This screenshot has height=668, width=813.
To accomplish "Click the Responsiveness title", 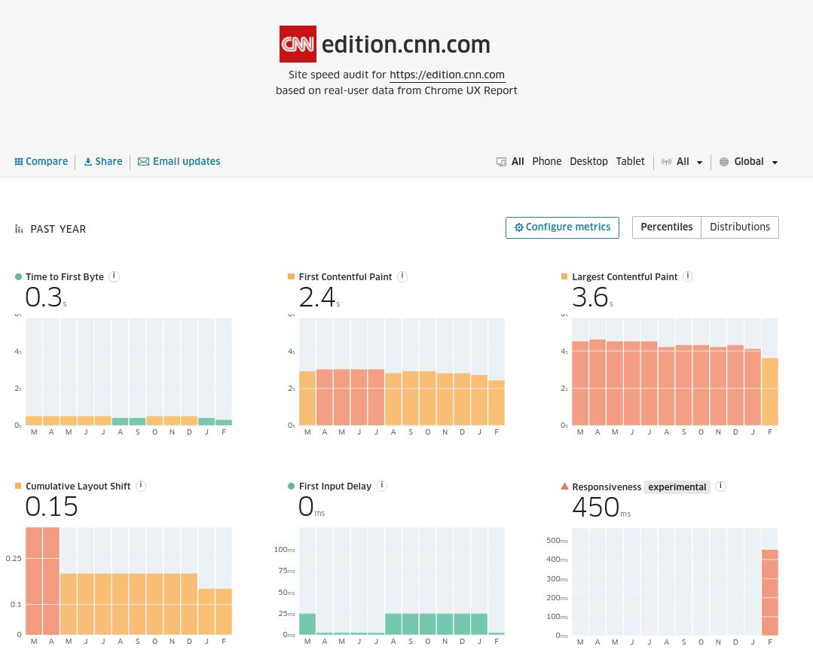I will (607, 487).
